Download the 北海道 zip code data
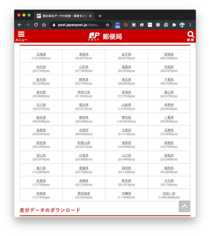Image resolution: width=210 pixels, height=236 pixels. (x=41, y=54)
